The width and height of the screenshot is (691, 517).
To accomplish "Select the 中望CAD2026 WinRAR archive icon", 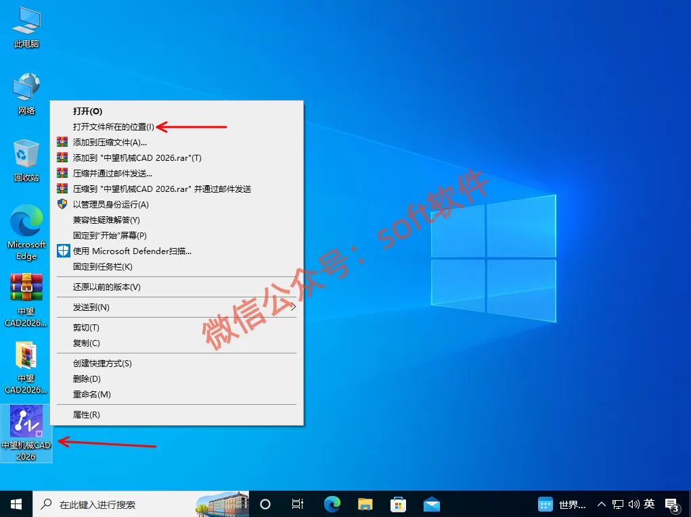I will point(26,300).
